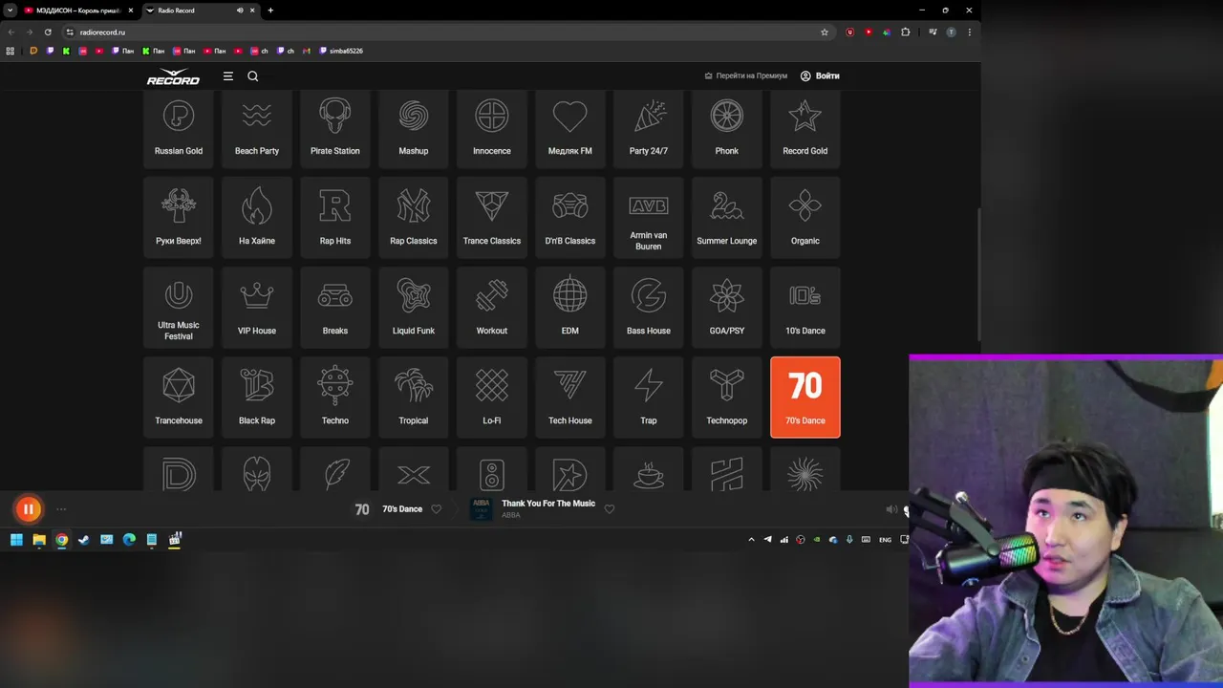Open Steam from the taskbar

[84, 540]
